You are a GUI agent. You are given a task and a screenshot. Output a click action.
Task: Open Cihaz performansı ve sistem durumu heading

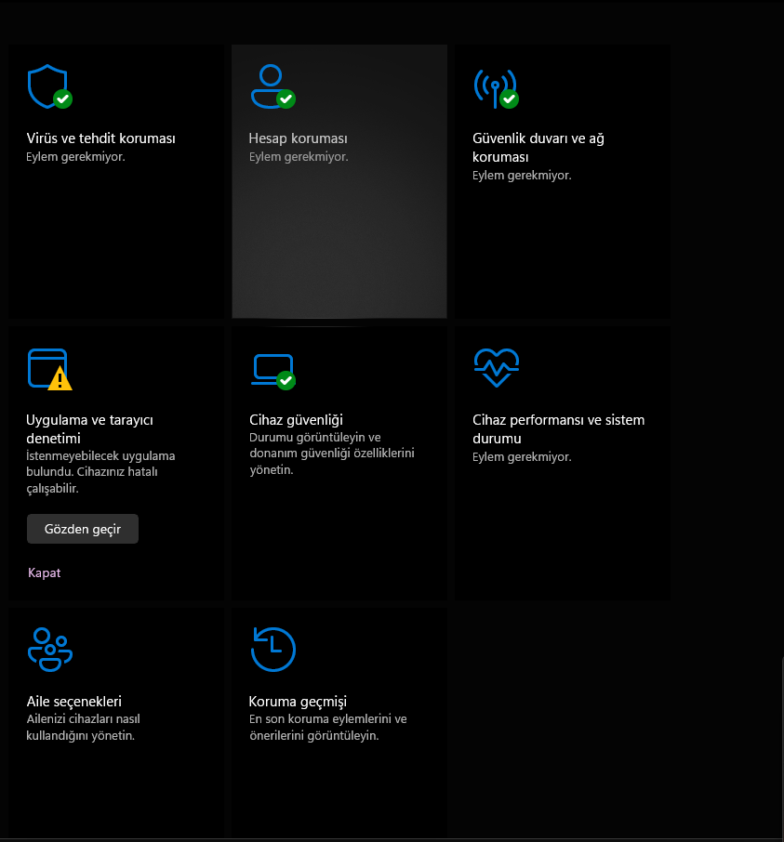[558, 429]
